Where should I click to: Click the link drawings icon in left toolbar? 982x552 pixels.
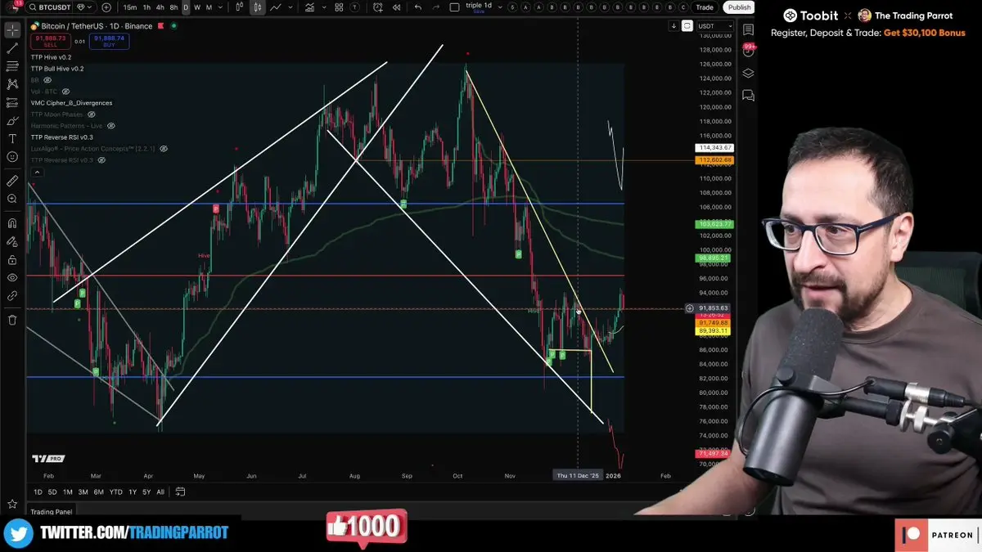pyautogui.click(x=12, y=296)
